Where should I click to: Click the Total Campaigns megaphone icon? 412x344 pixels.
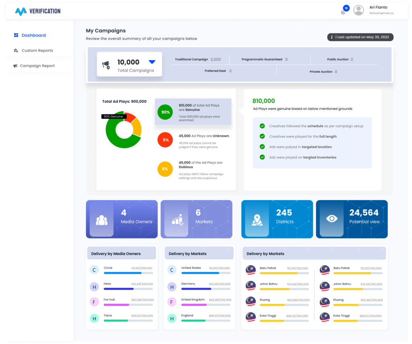tap(106, 65)
